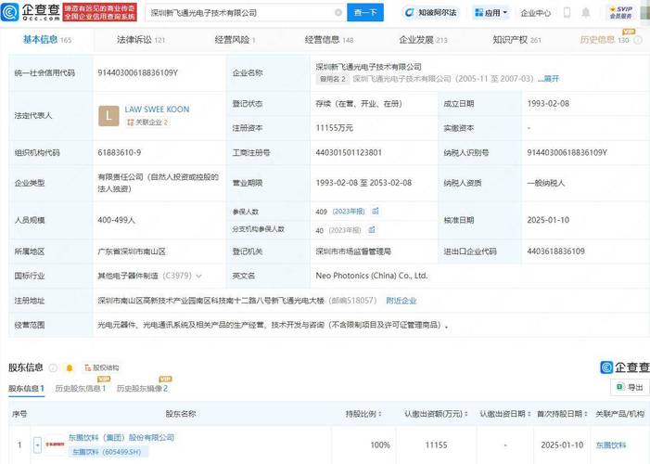Click 工商注册号 440301501123801
This screenshot has width=650, height=464.
[349, 153]
